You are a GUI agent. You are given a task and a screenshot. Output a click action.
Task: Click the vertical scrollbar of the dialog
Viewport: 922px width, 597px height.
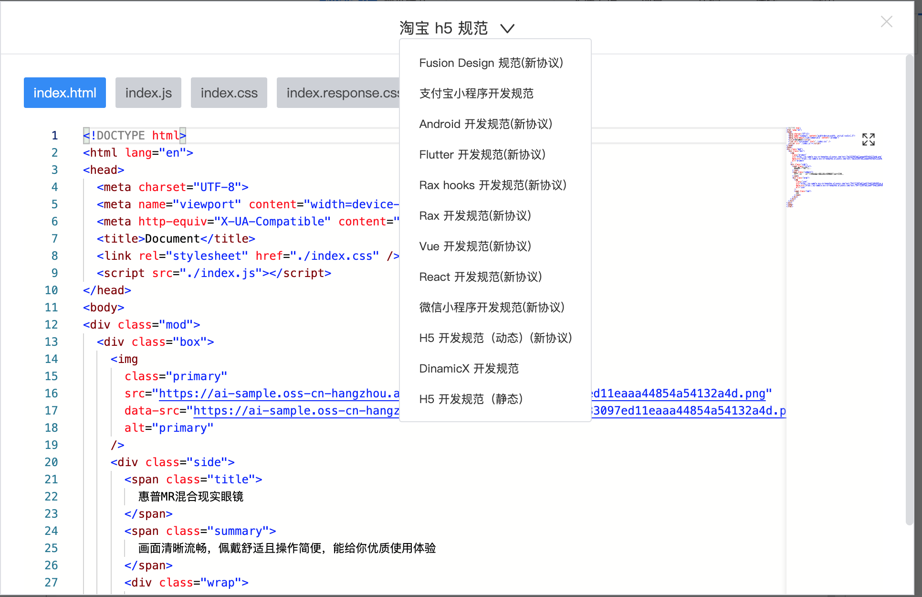[909, 290]
